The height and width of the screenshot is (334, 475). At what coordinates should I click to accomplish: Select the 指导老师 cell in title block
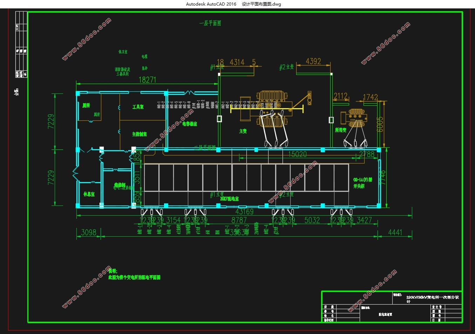[x=329, y=320]
